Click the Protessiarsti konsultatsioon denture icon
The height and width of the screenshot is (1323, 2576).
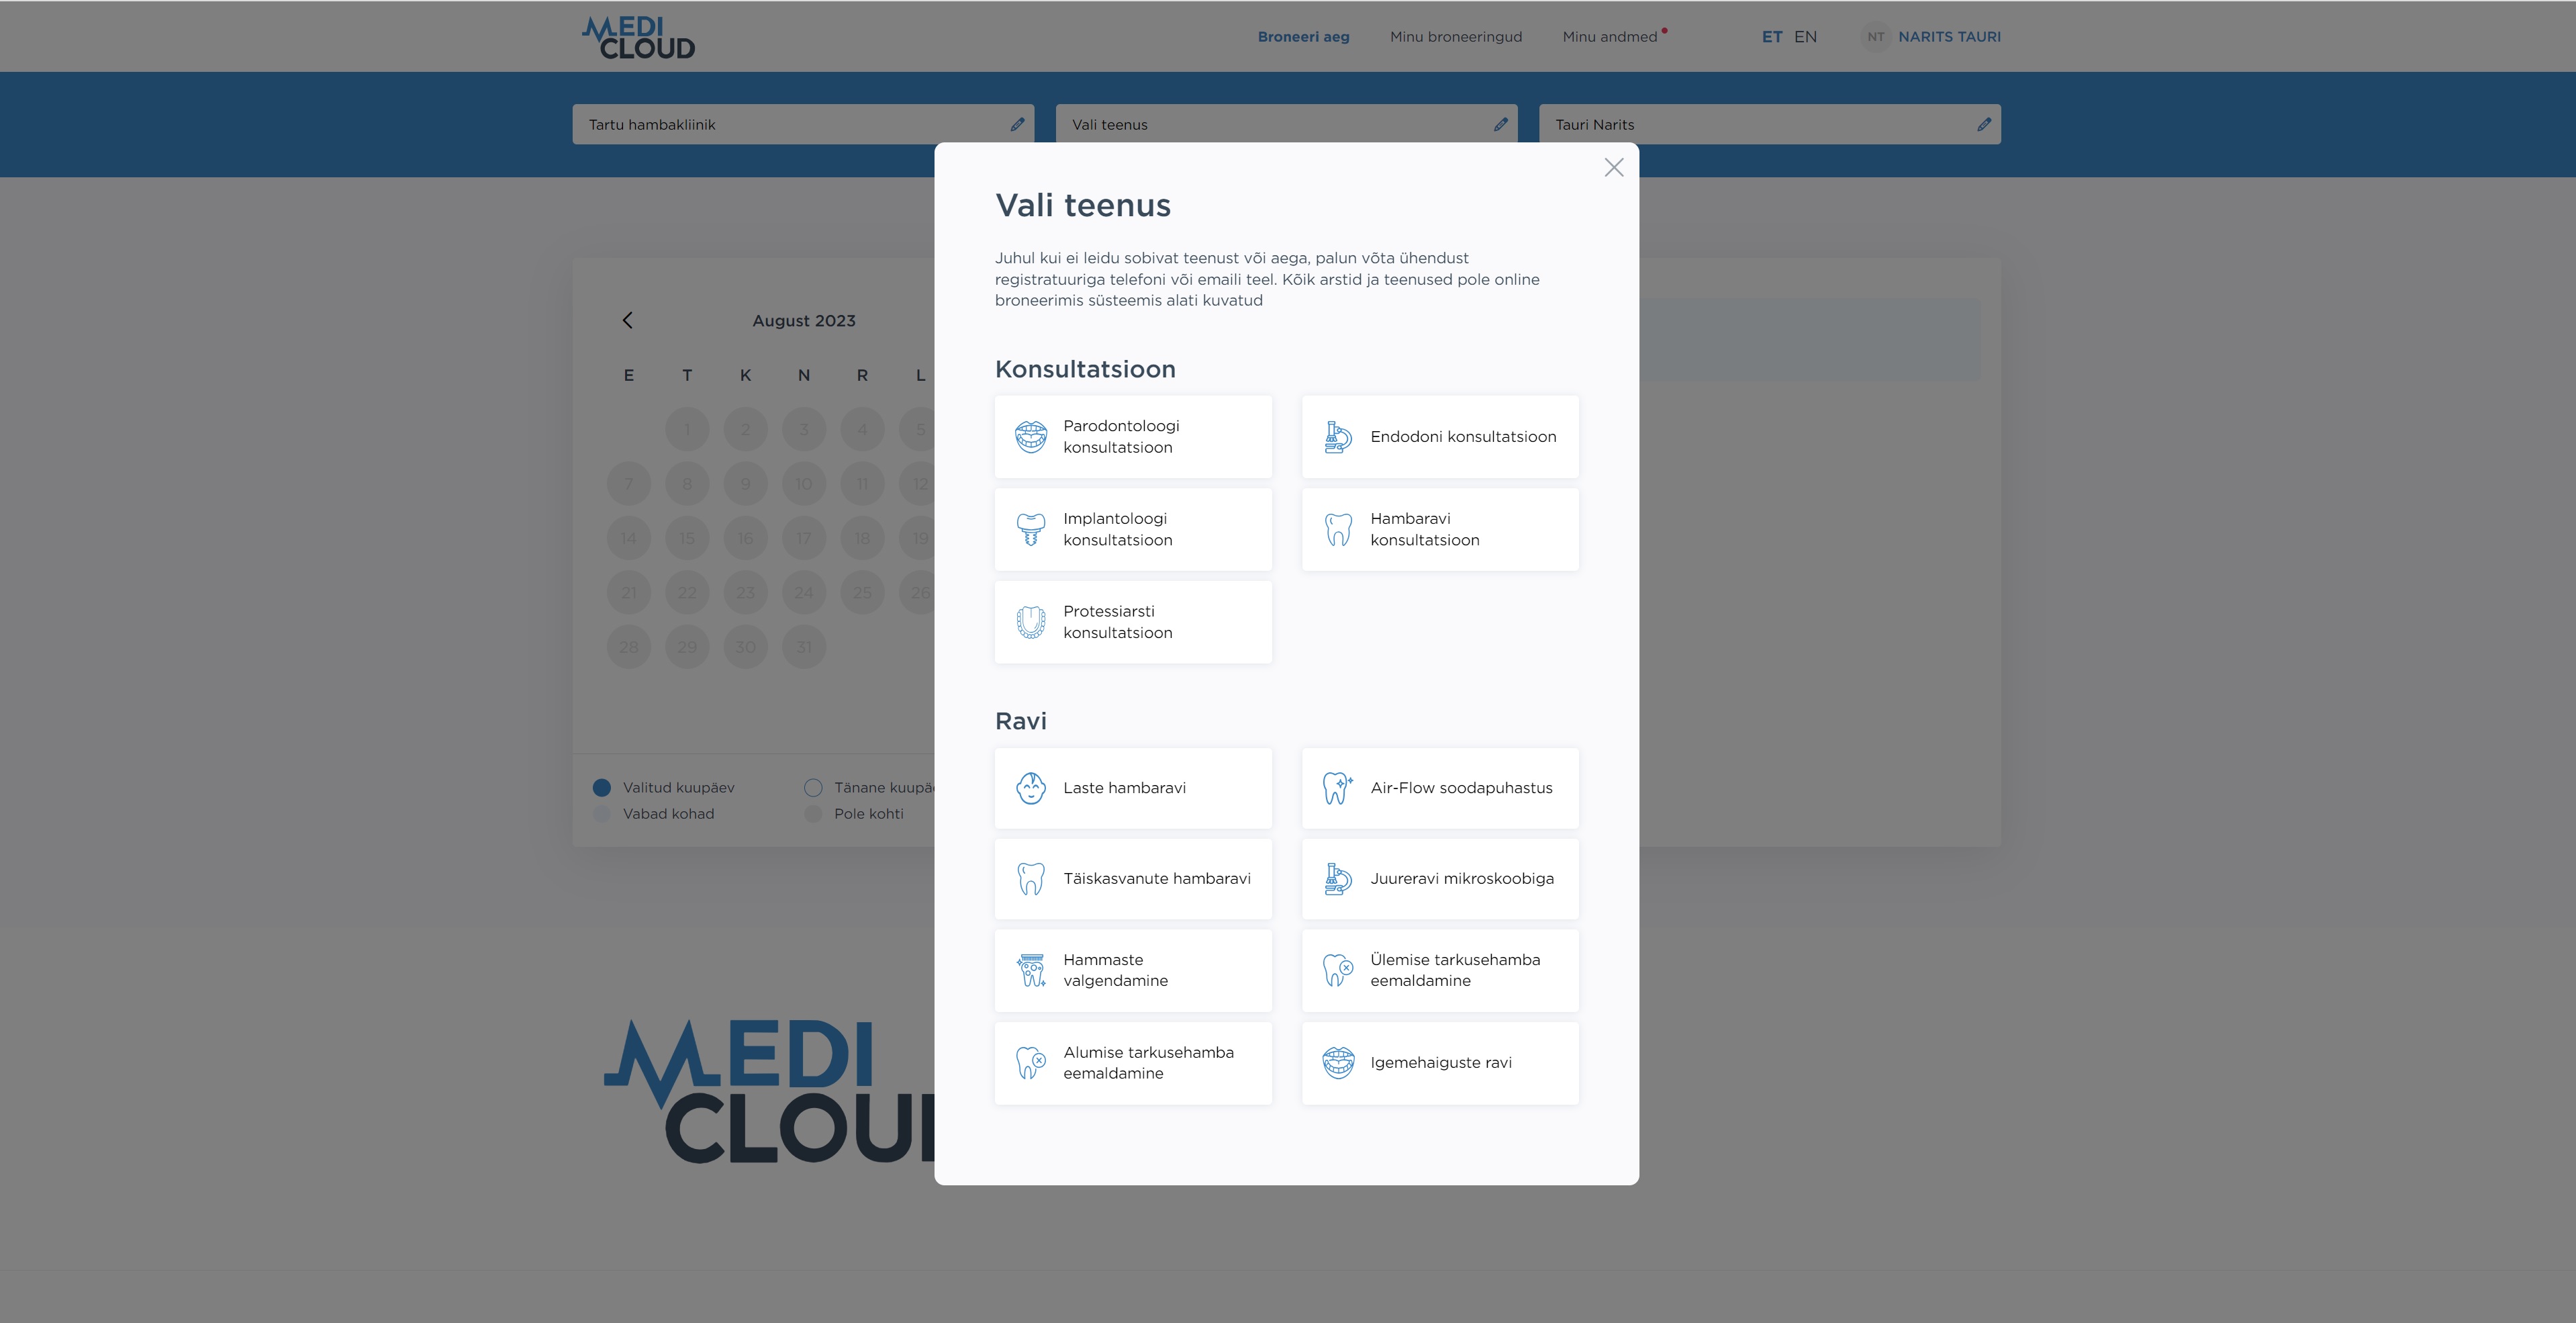[x=1031, y=622]
